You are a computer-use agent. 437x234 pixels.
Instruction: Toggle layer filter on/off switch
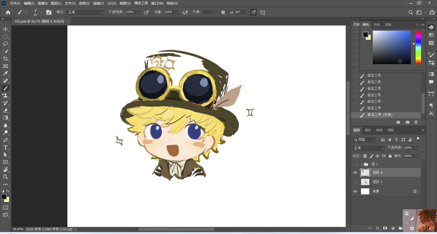[418, 139]
